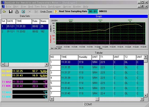Select data set 2 row at 11:33:02
Image resolution: width=149 pixels, height=107 pixels.
coord(25,32)
